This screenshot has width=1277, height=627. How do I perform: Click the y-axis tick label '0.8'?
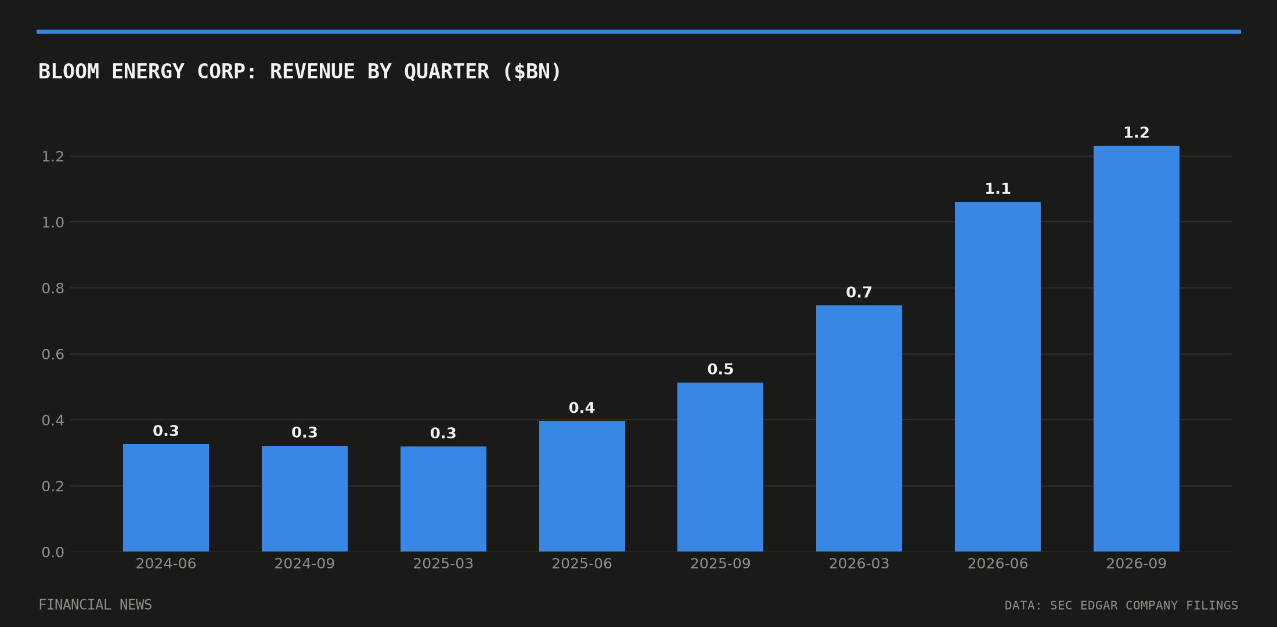(x=53, y=288)
